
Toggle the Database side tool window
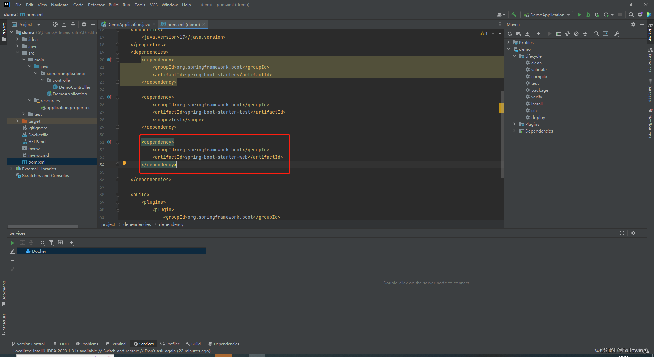point(650,91)
